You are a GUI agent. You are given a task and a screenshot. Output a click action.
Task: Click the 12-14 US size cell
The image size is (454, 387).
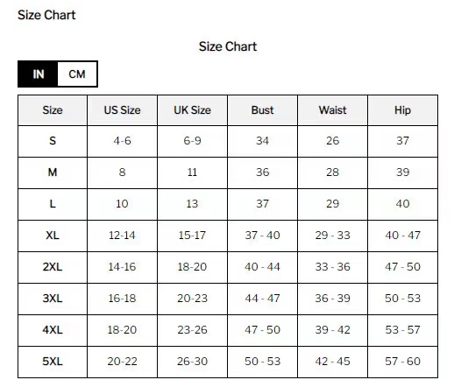(x=122, y=236)
